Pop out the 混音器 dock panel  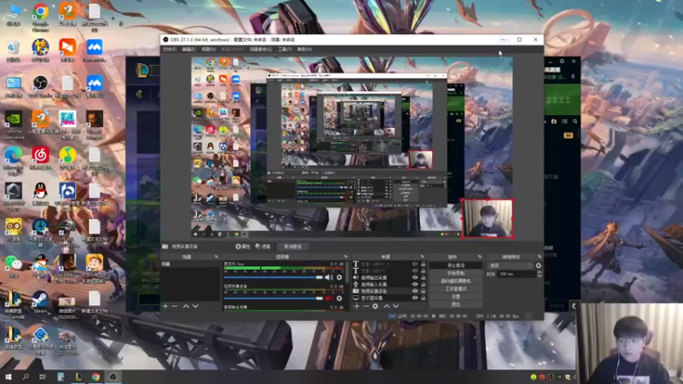[x=346, y=257]
